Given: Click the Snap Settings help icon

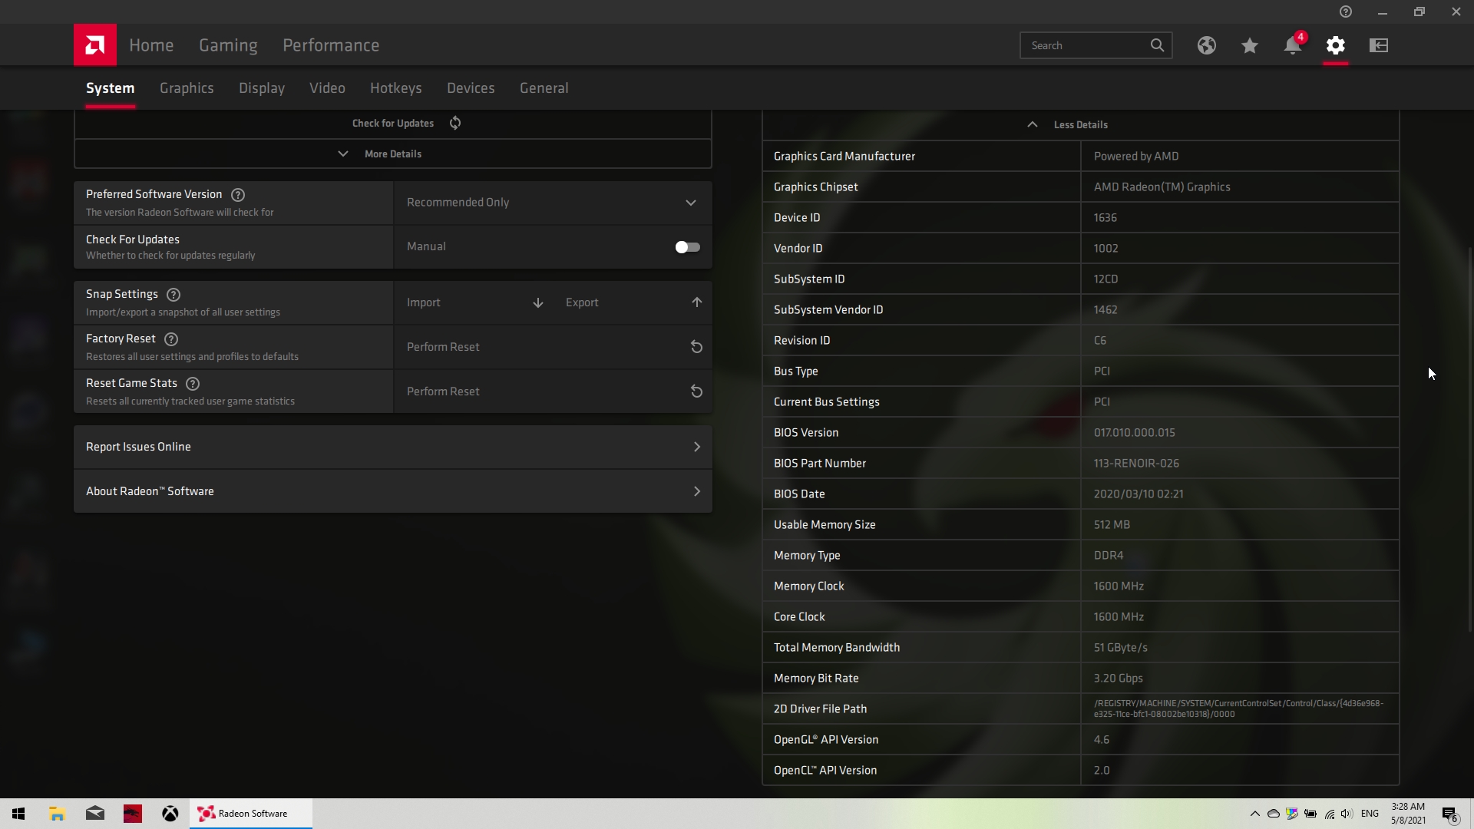Looking at the screenshot, I should pyautogui.click(x=174, y=294).
